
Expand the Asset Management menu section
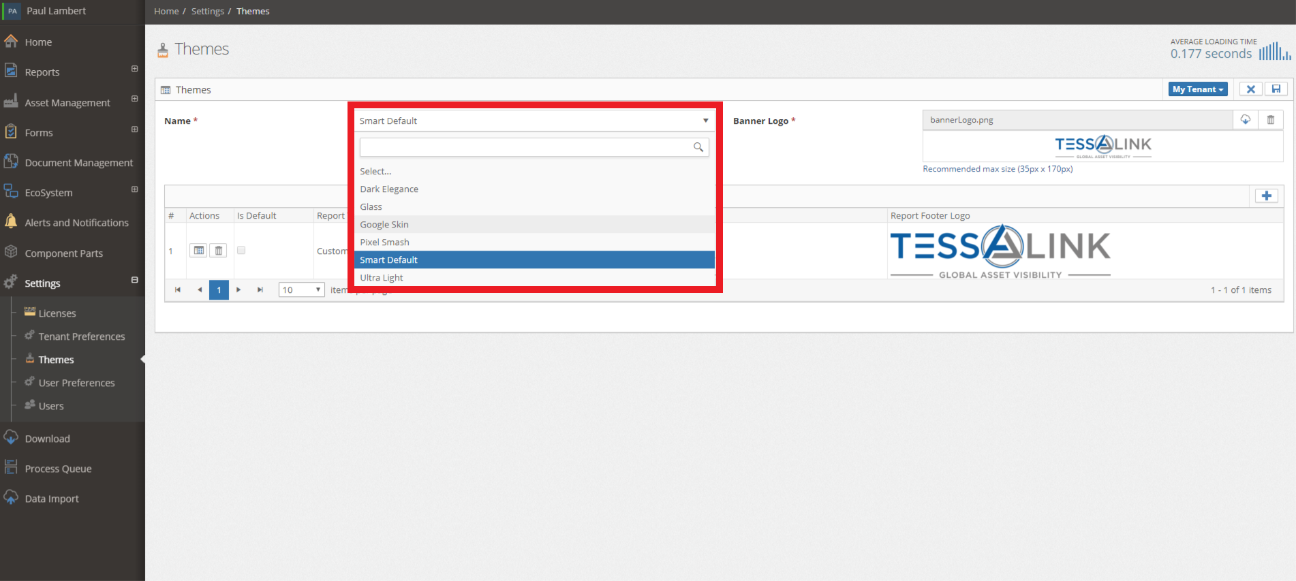point(134,99)
